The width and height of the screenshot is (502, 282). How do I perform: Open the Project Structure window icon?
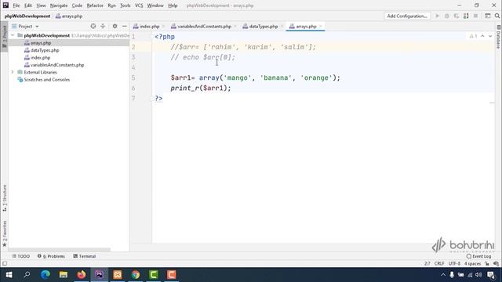tap(488, 16)
